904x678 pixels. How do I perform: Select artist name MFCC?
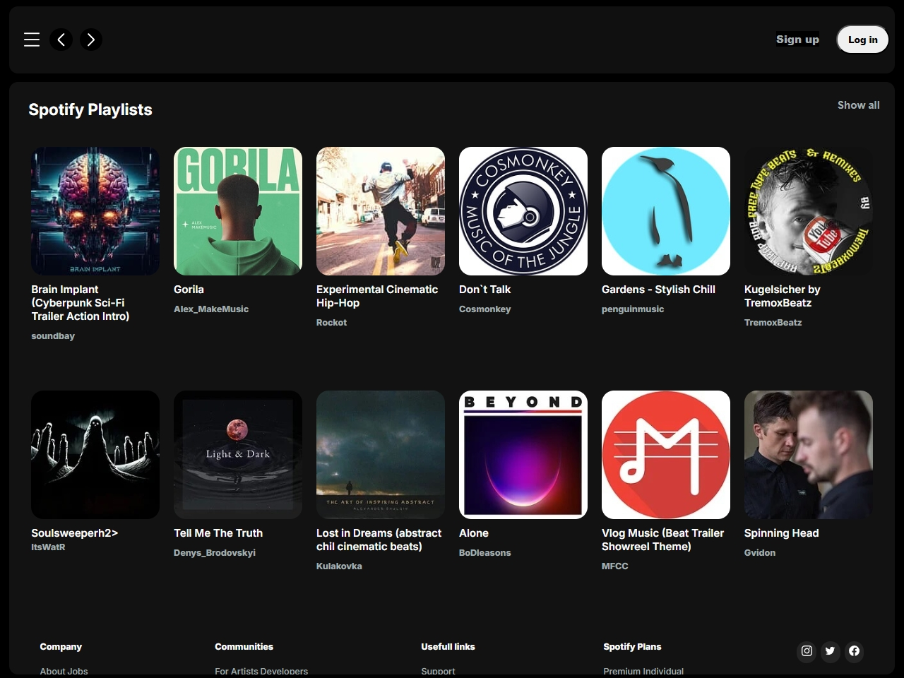coord(615,566)
